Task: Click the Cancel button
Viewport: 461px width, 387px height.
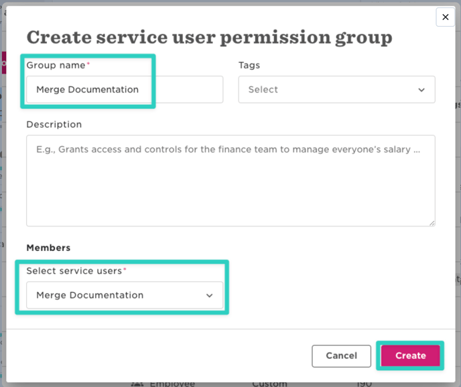Action: click(x=341, y=356)
